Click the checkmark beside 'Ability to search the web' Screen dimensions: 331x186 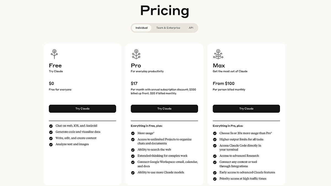(133, 150)
